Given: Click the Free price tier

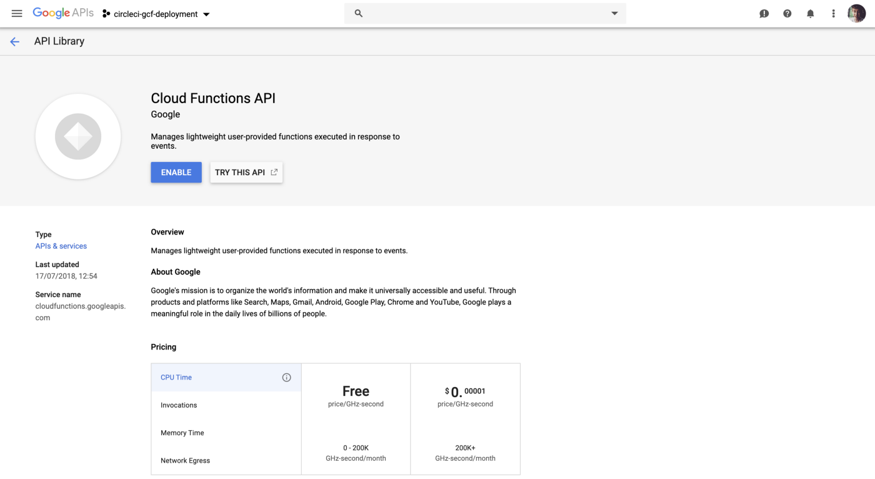Looking at the screenshot, I should 356,391.
